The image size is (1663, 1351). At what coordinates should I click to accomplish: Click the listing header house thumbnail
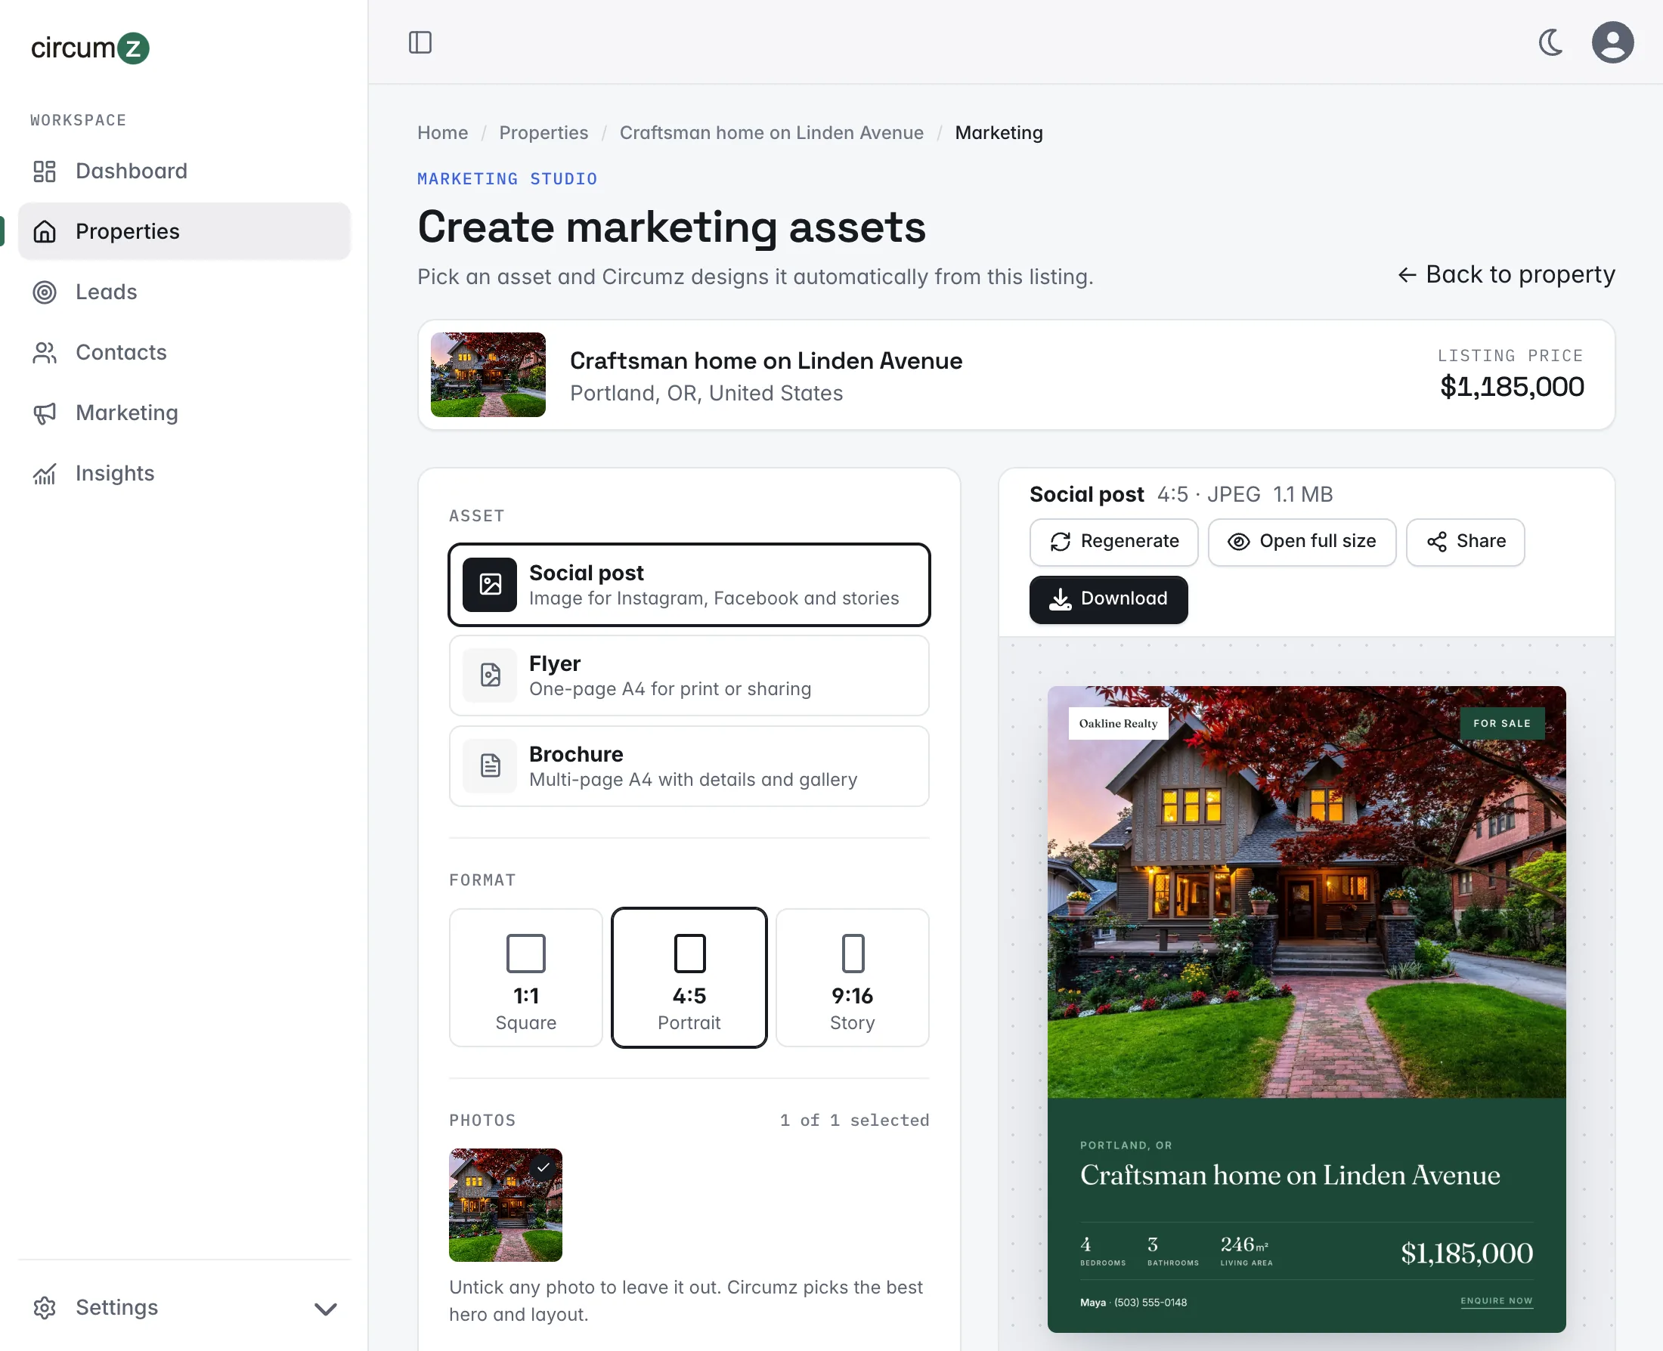click(488, 375)
